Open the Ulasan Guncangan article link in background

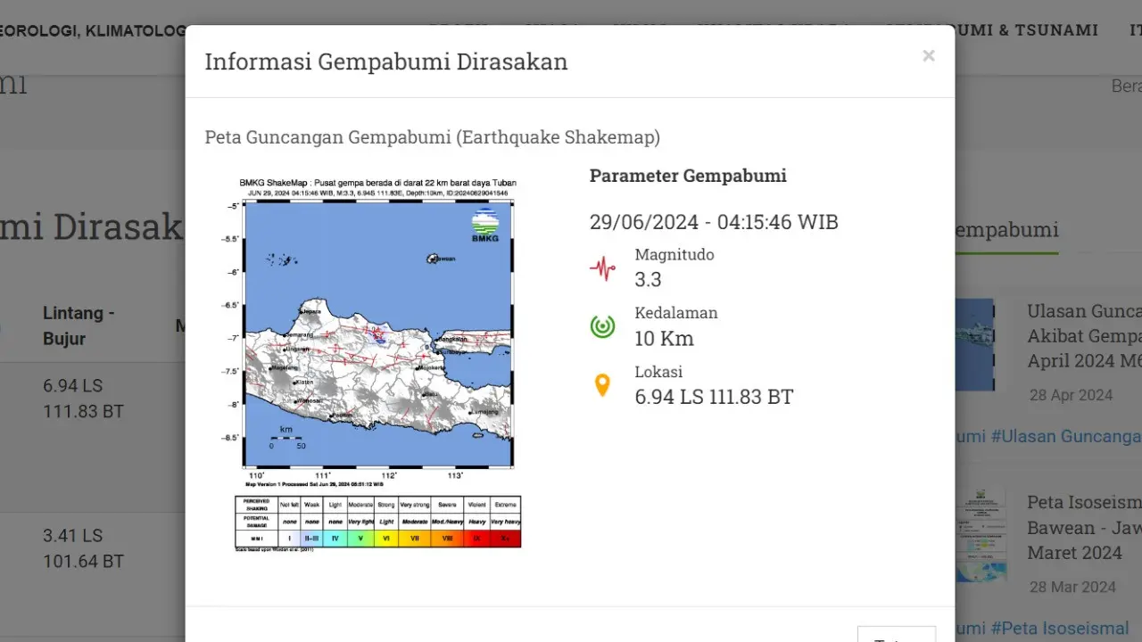[1084, 336]
